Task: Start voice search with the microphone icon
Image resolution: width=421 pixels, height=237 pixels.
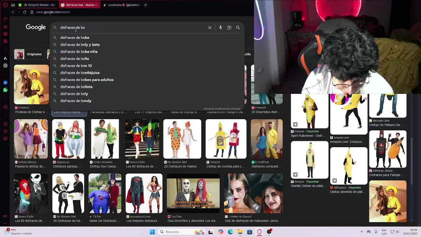Action: click(x=220, y=28)
